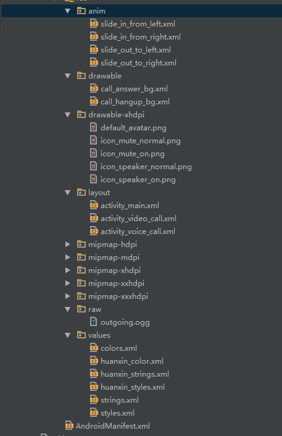Click XML icon of slide_in_from_right.xml

(x=94, y=36)
